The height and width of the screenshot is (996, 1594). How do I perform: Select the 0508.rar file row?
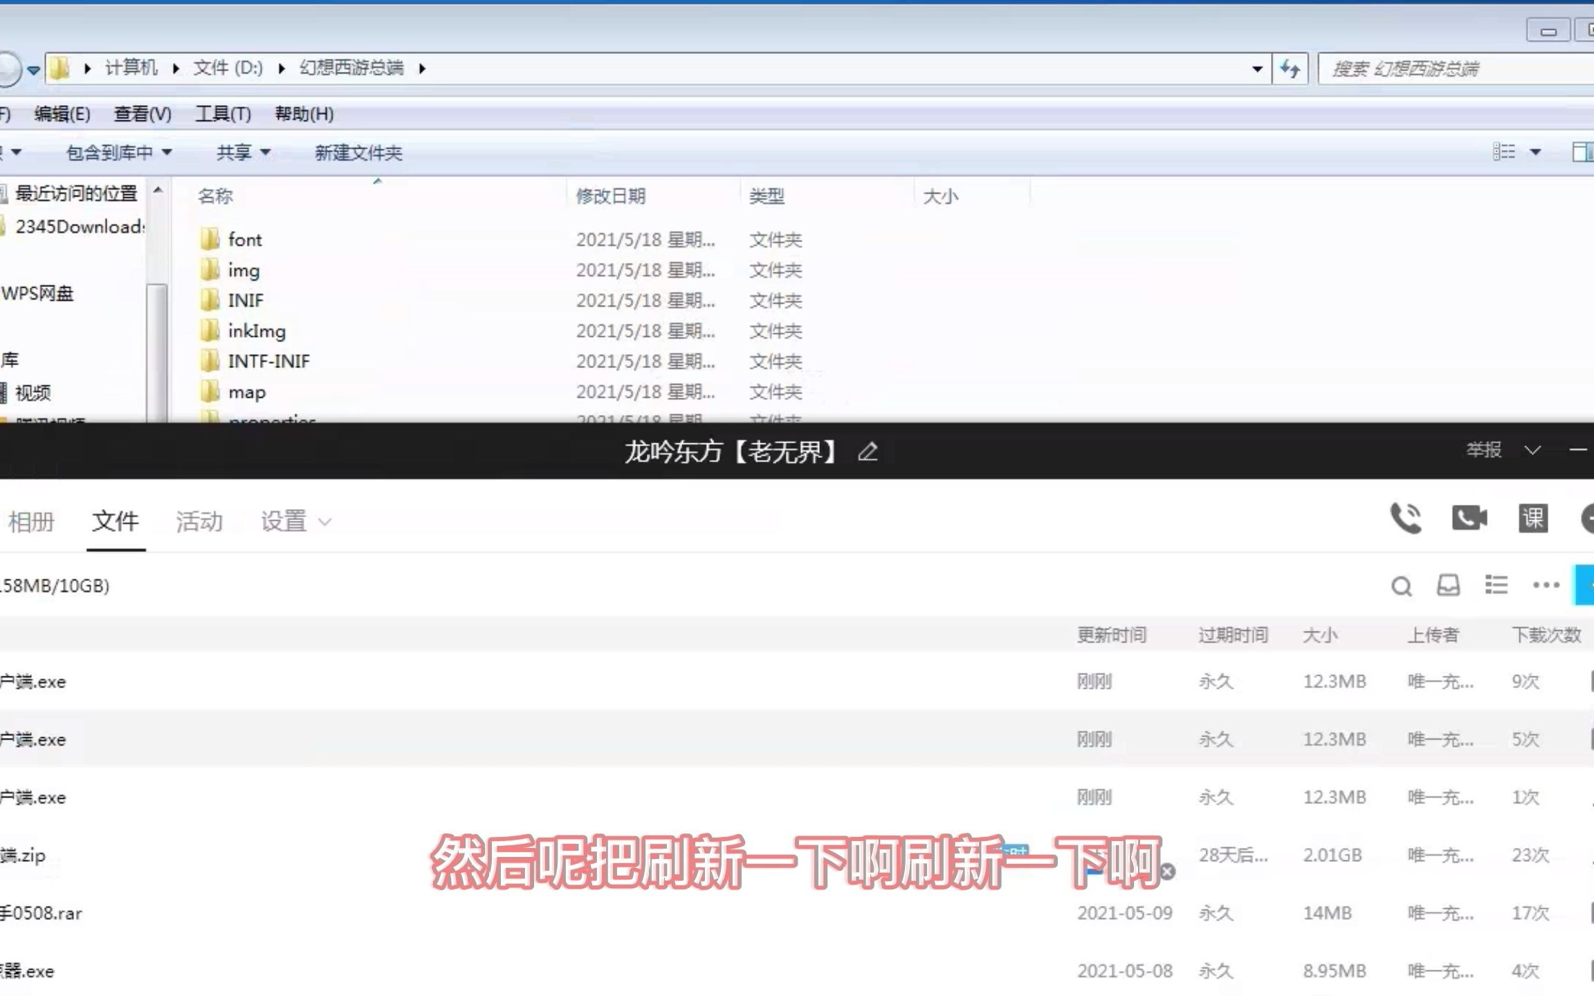tap(797, 913)
